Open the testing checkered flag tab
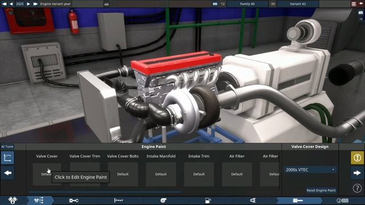The width and height of the screenshot is (365, 205). [342, 200]
